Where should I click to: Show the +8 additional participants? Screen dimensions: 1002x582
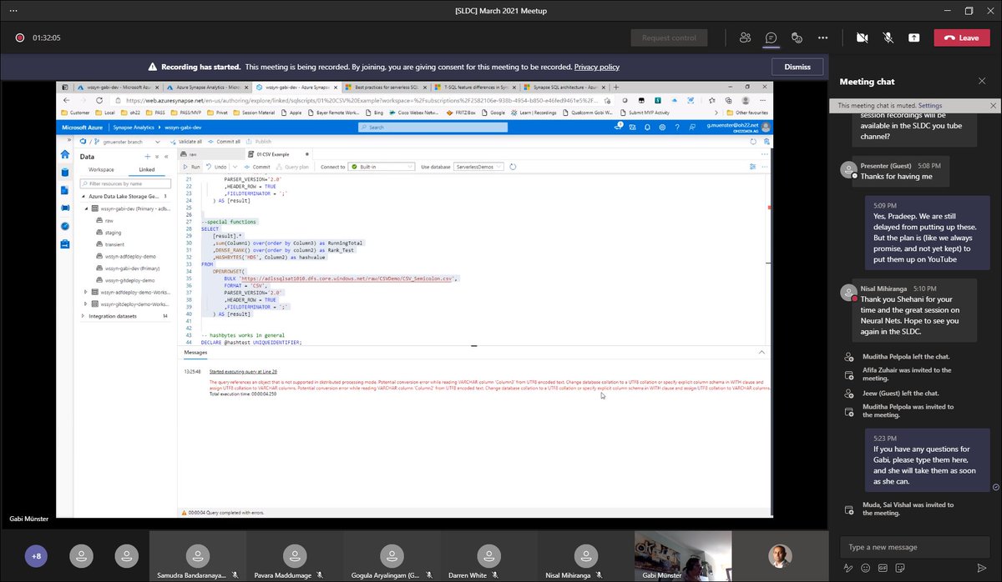36,555
